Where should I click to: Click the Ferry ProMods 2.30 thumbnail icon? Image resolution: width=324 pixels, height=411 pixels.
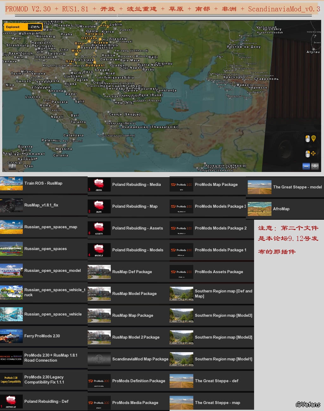point(11,336)
